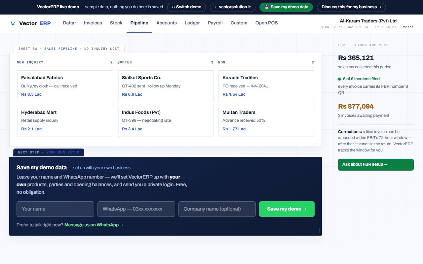Click the Al-Karam Traders (Pvt) Ltd name
The width and height of the screenshot is (423, 264).
[x=368, y=21]
